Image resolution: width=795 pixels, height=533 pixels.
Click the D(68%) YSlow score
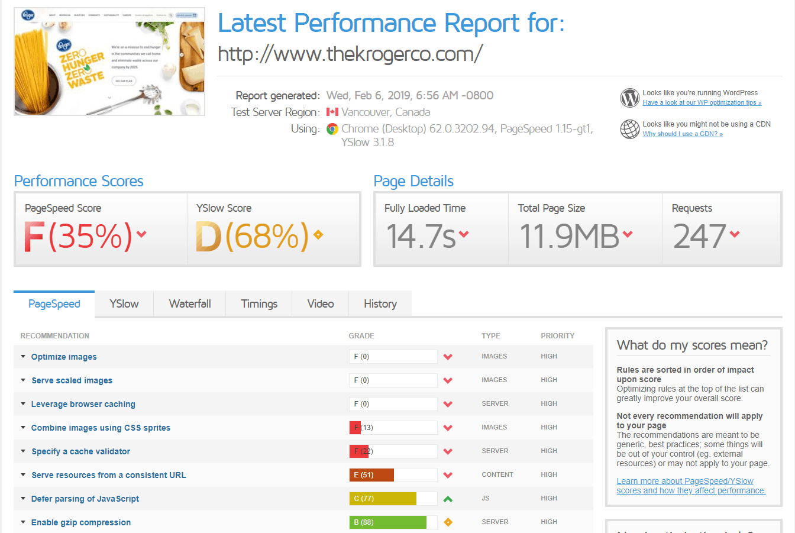click(253, 236)
